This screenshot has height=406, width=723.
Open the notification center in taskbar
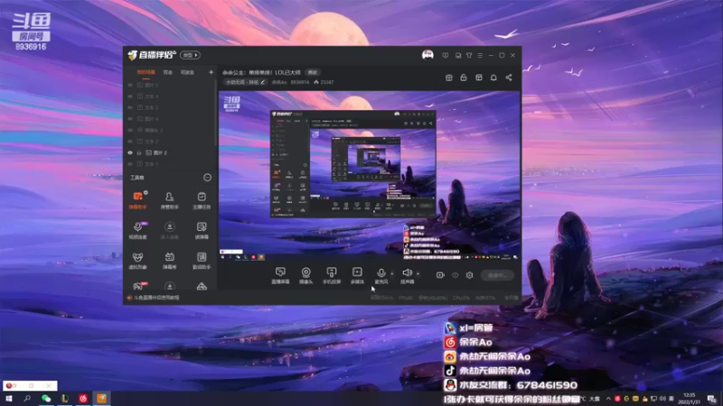click(712, 399)
